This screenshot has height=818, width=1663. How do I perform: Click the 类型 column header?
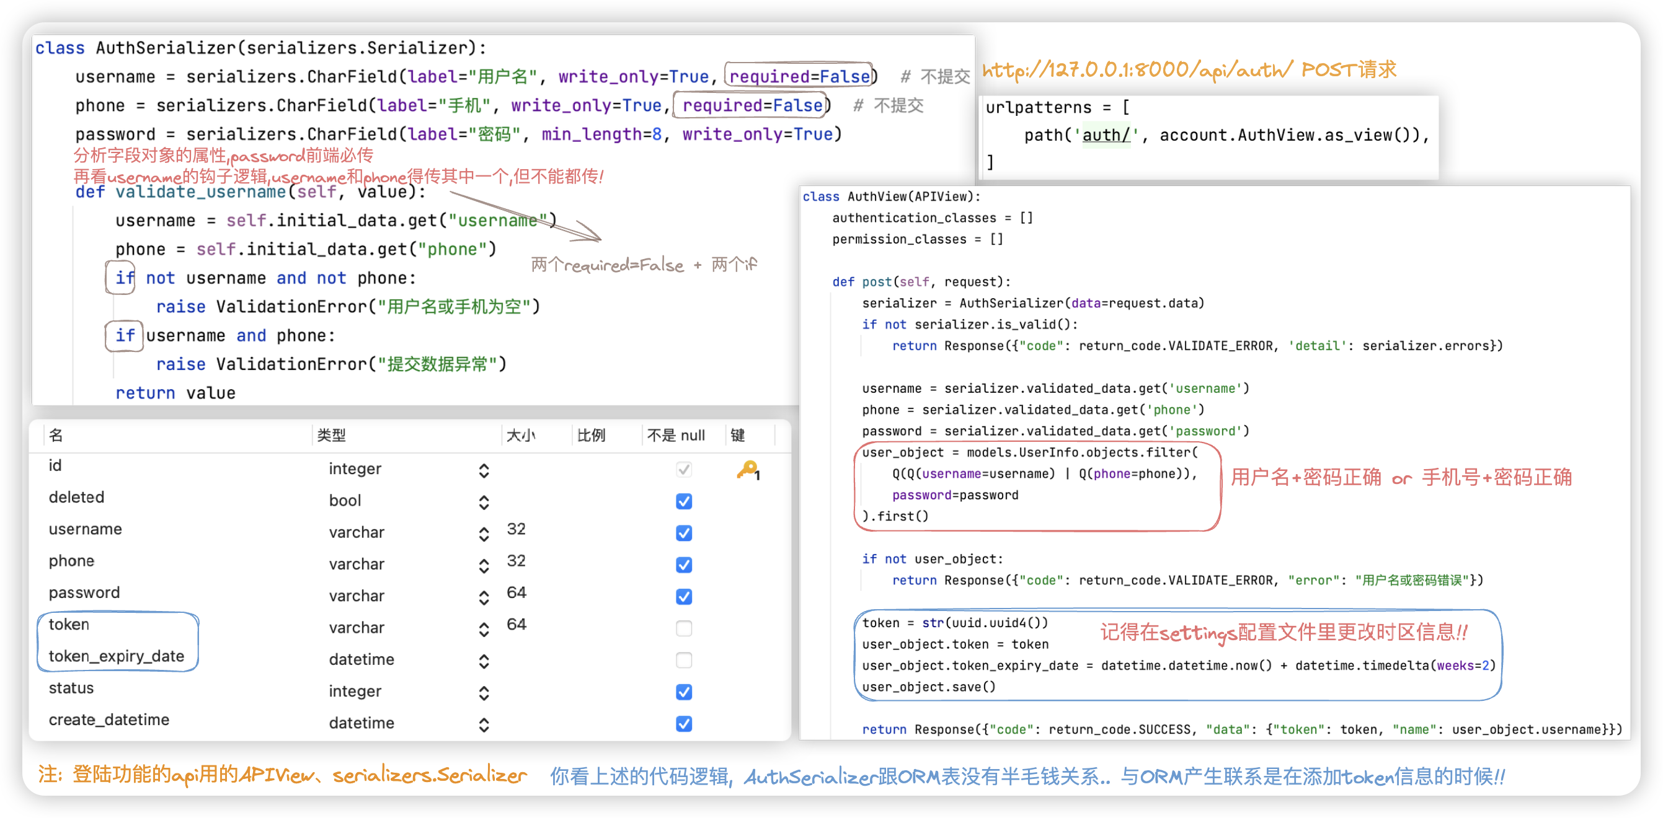coord(331,436)
